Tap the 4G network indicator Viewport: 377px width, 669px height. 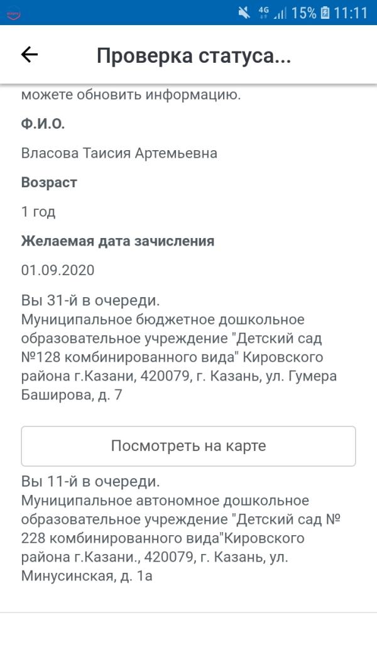click(x=263, y=13)
